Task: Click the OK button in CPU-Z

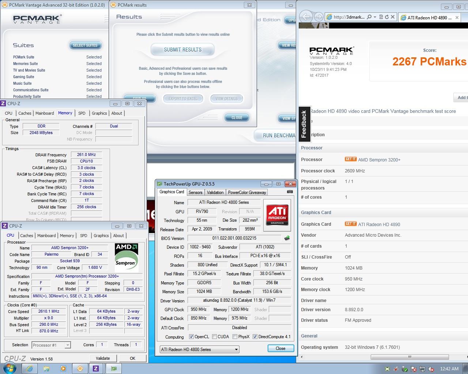Action: (x=132, y=358)
